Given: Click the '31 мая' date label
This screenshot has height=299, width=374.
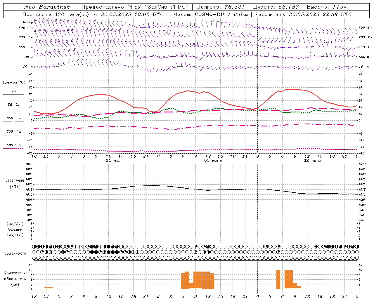Looking at the screenshot, I should [x=113, y=160].
